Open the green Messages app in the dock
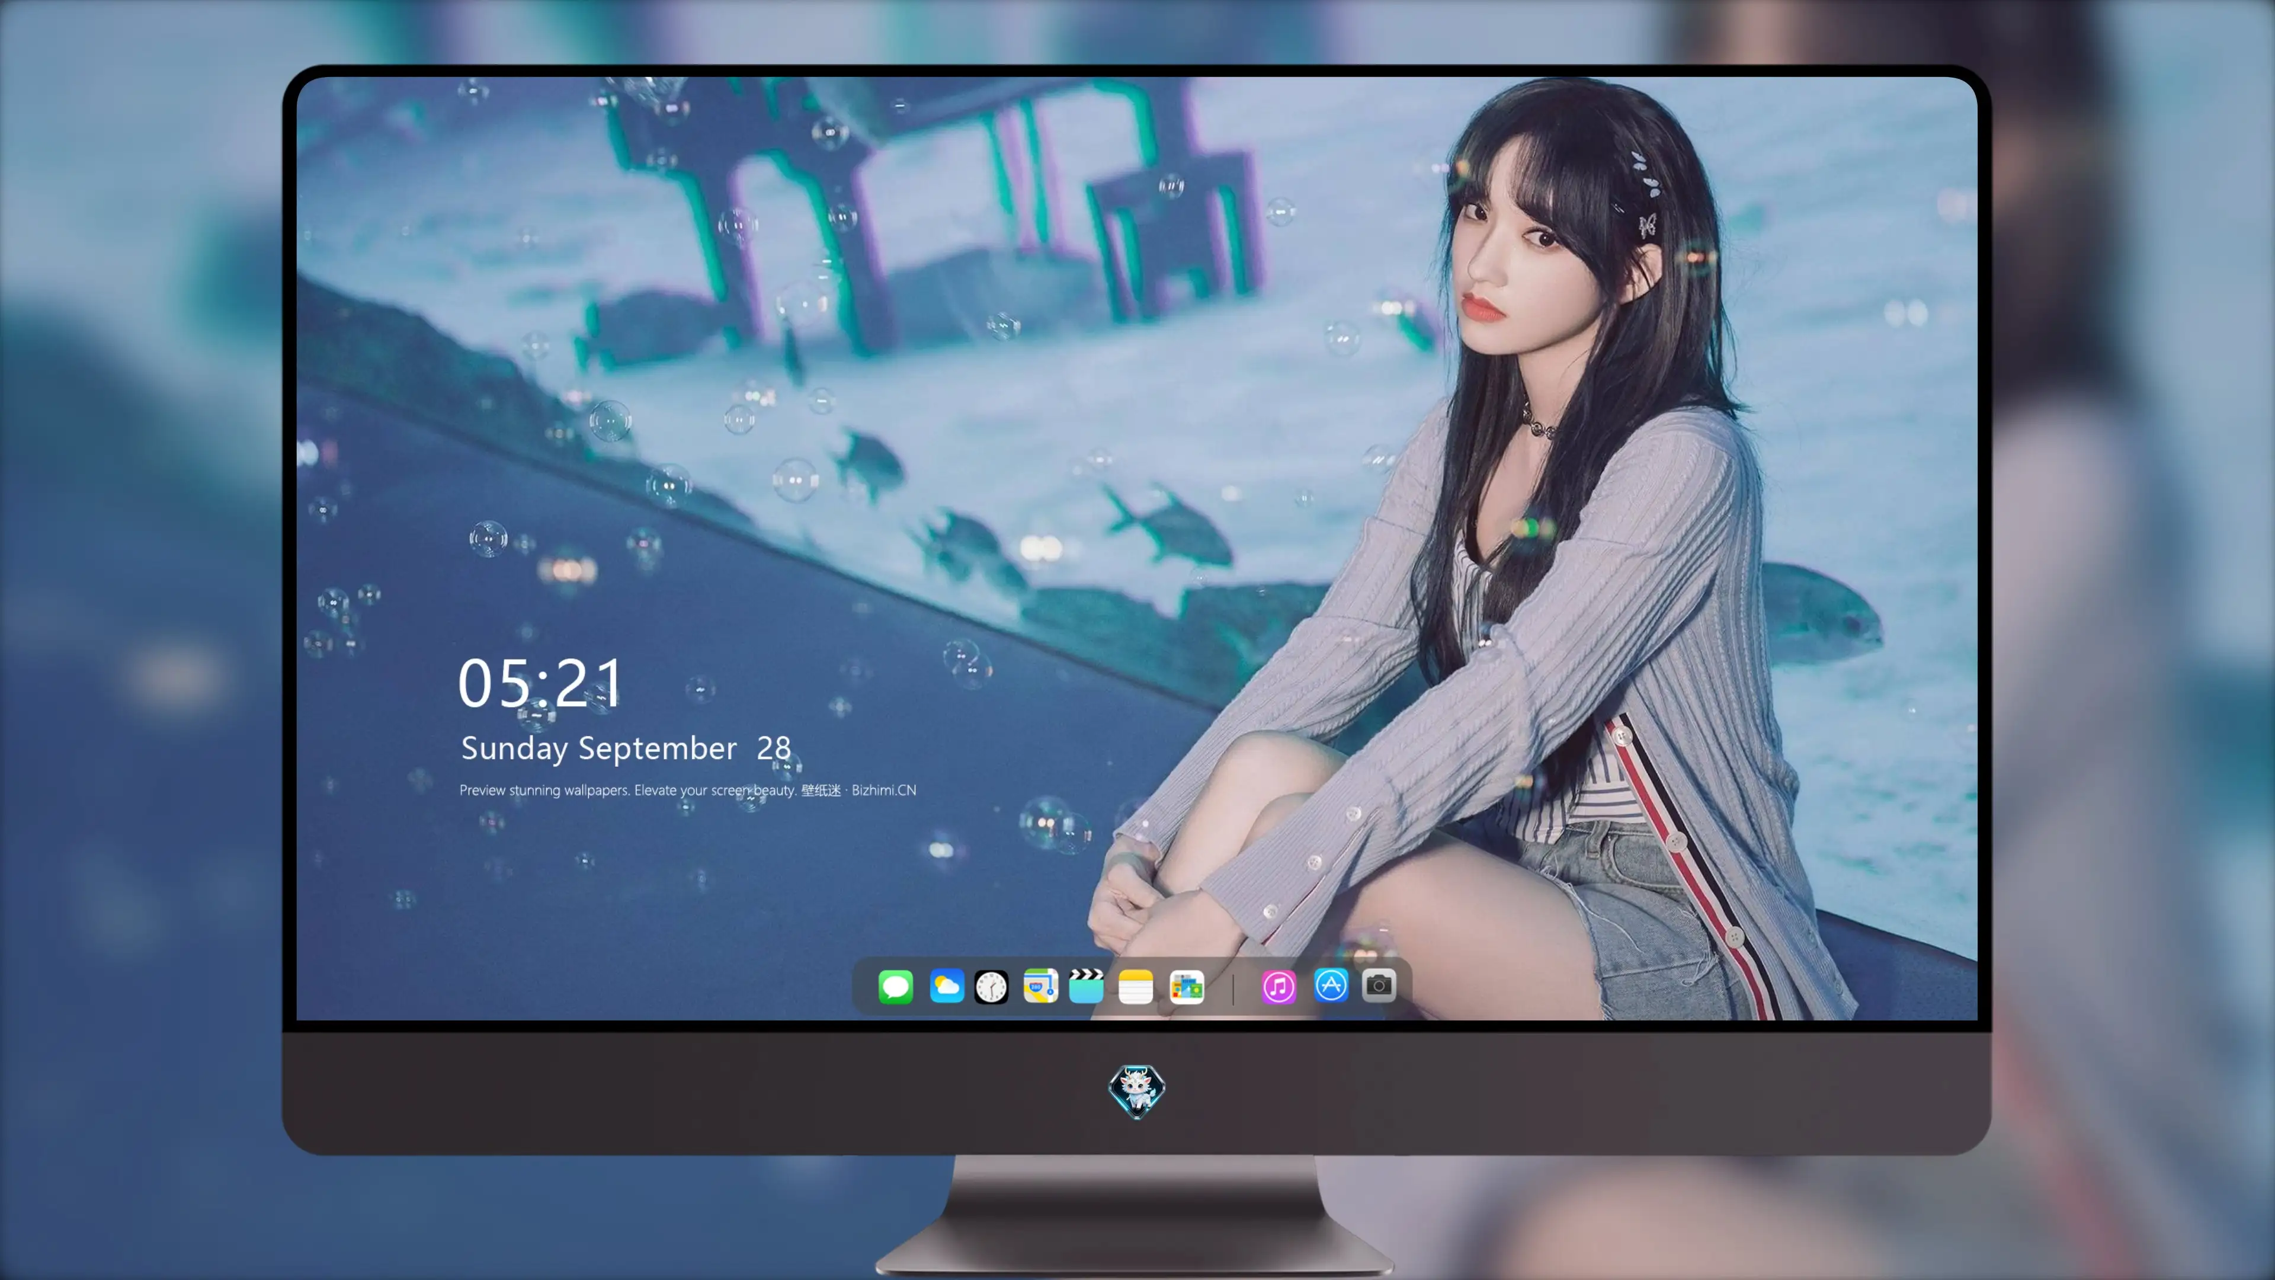Image resolution: width=2275 pixels, height=1280 pixels. point(896,986)
